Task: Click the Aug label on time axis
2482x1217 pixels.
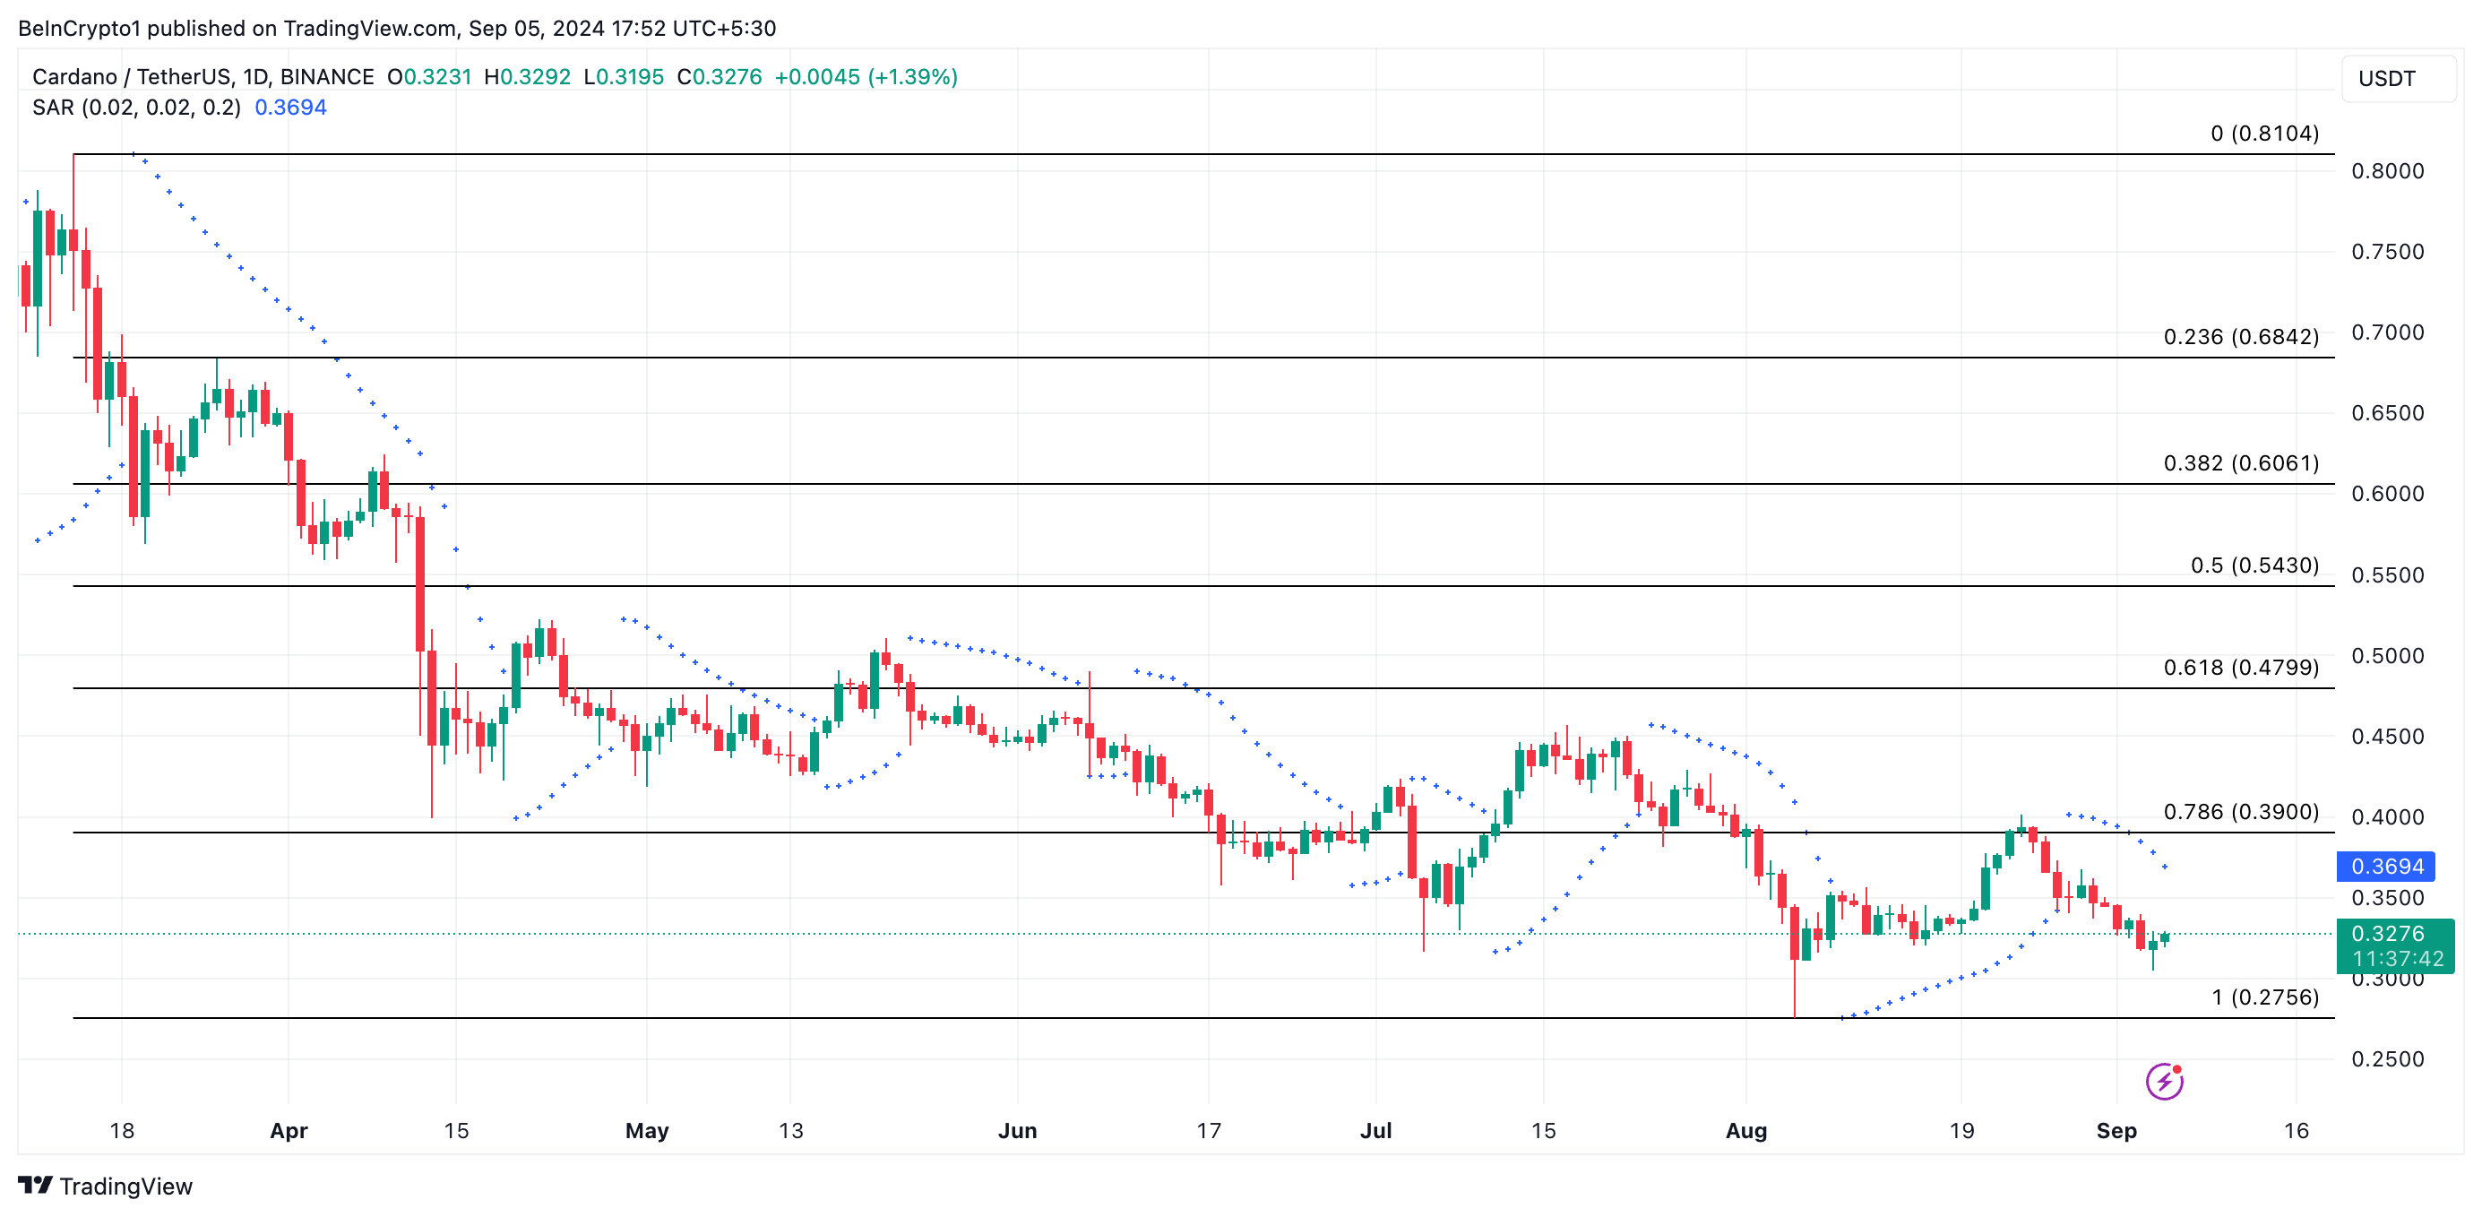Action: [x=1745, y=1130]
